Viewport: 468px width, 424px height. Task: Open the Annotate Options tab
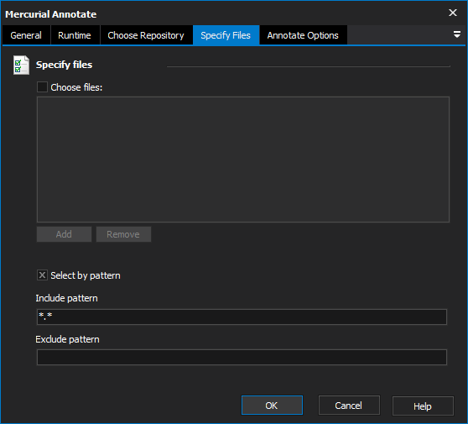(x=303, y=35)
